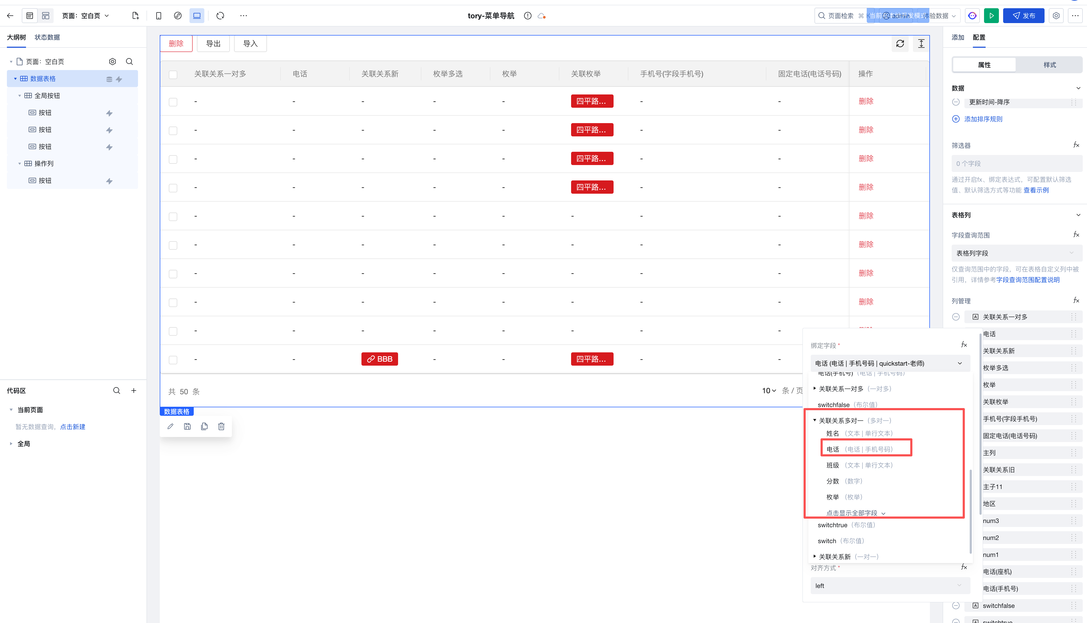Click the 添加排序规则 link
Screen dimensions: 1087x623
[983, 119]
